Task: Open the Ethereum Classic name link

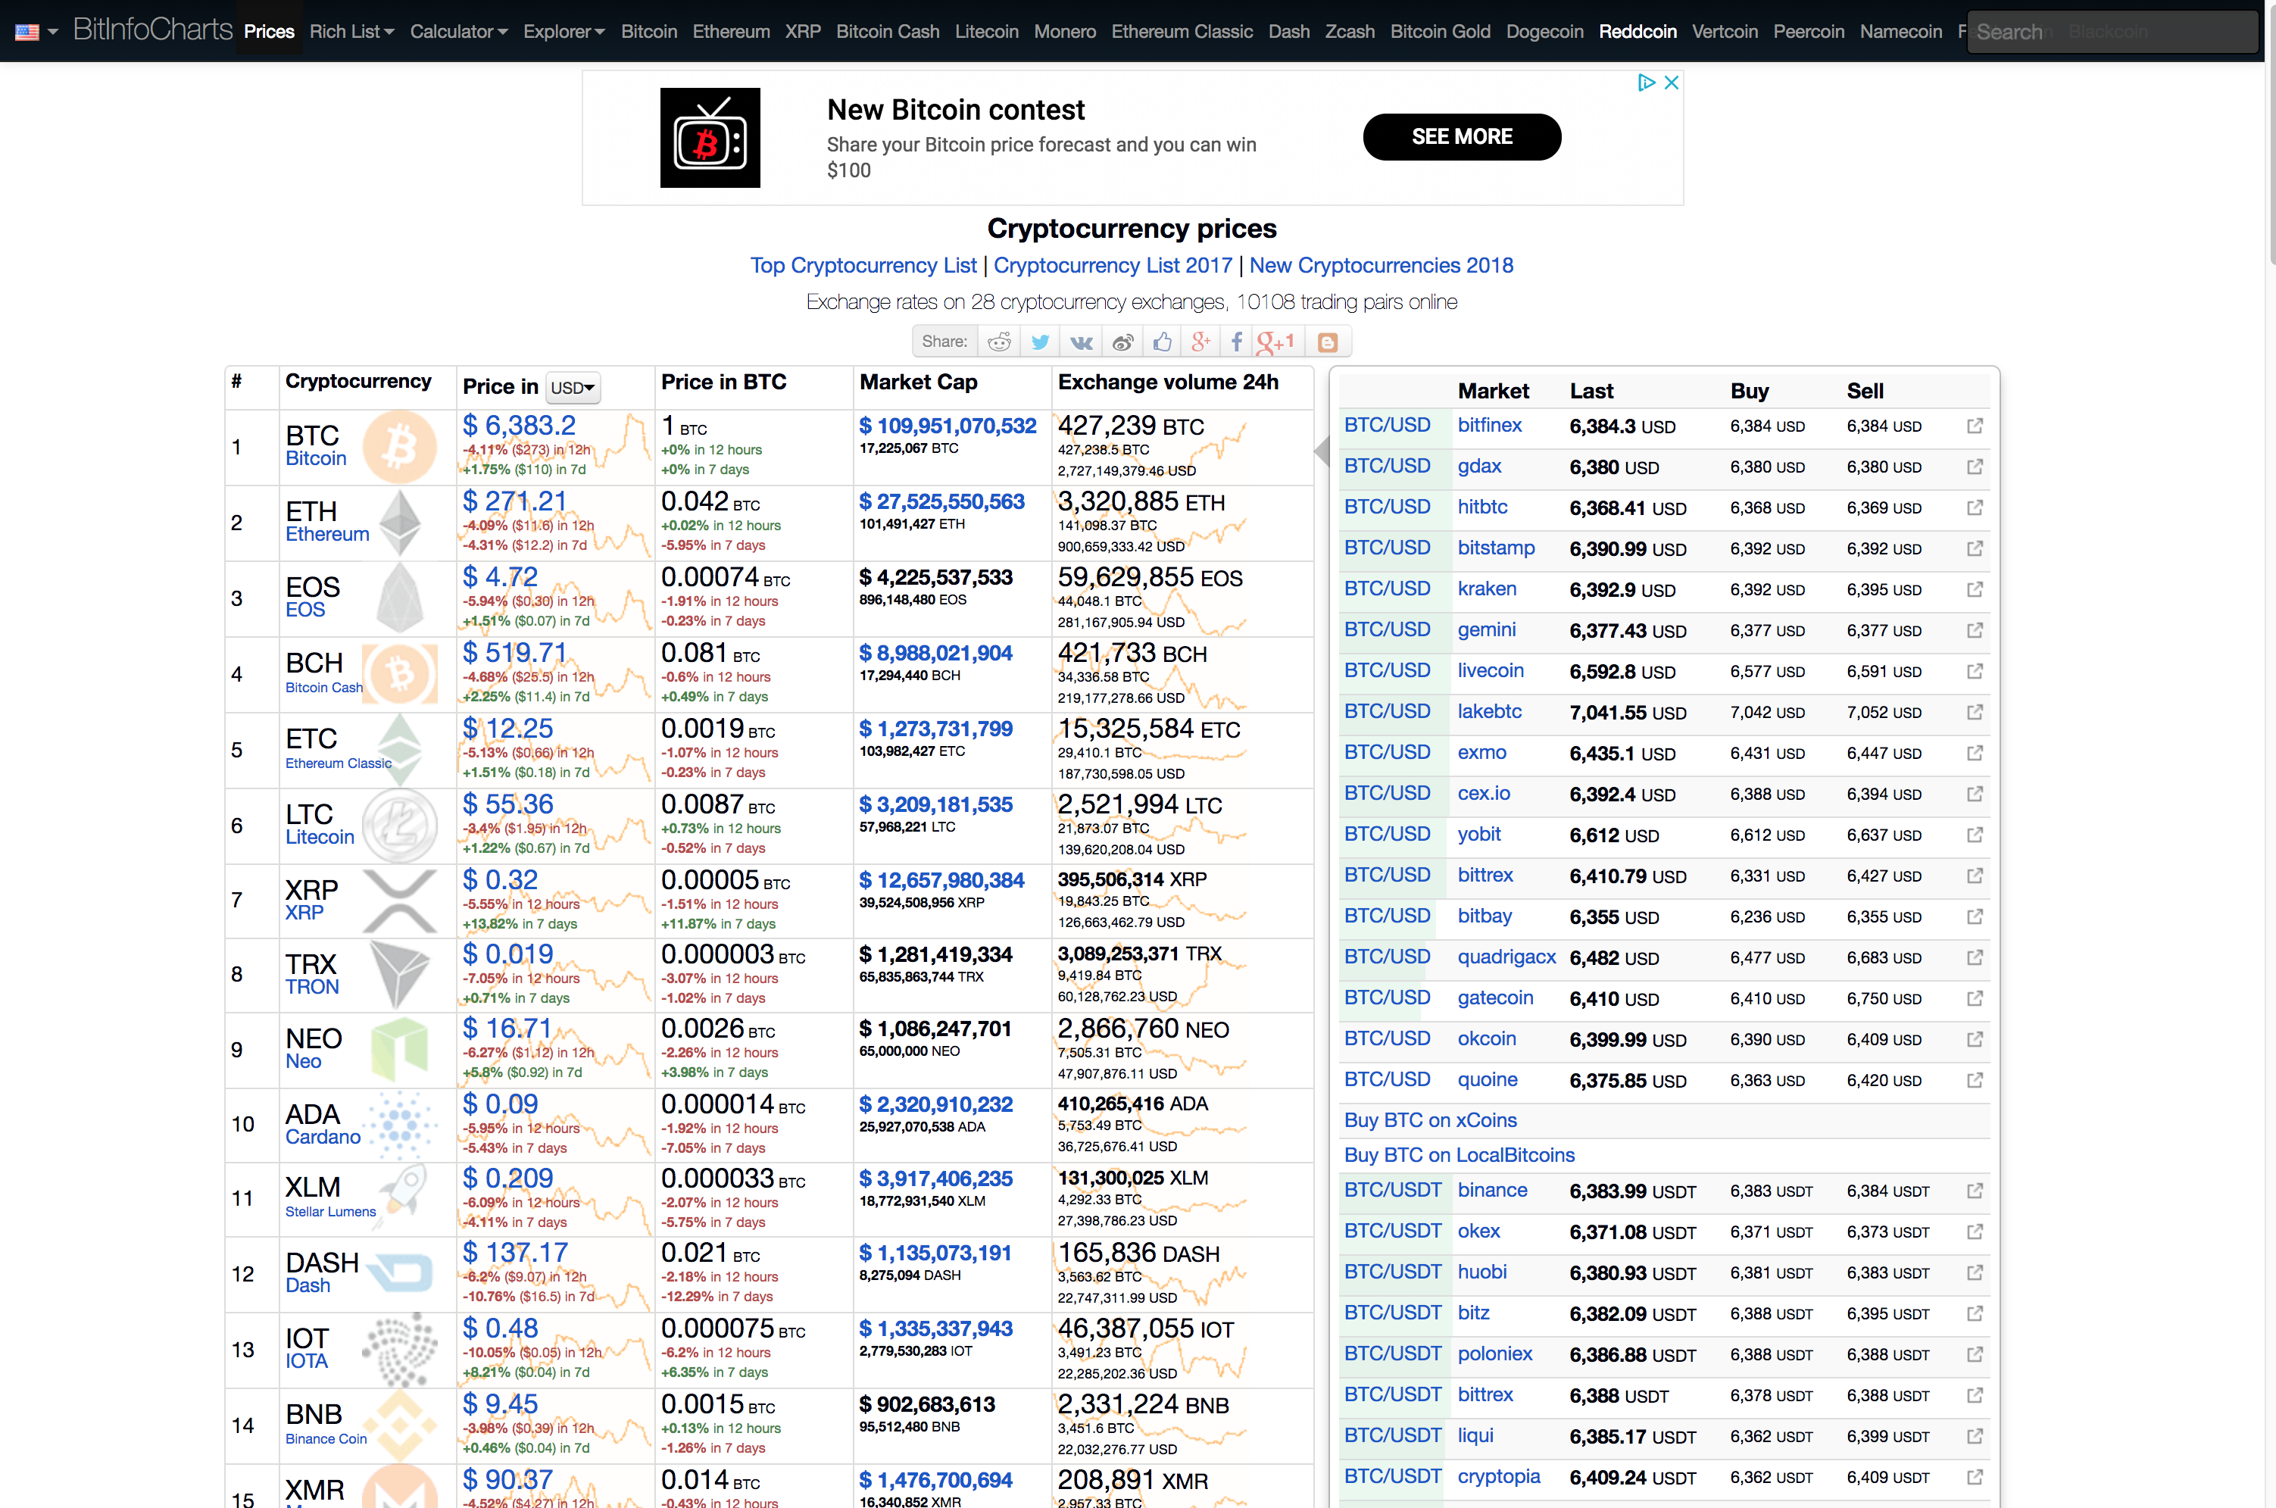Action: 338,763
